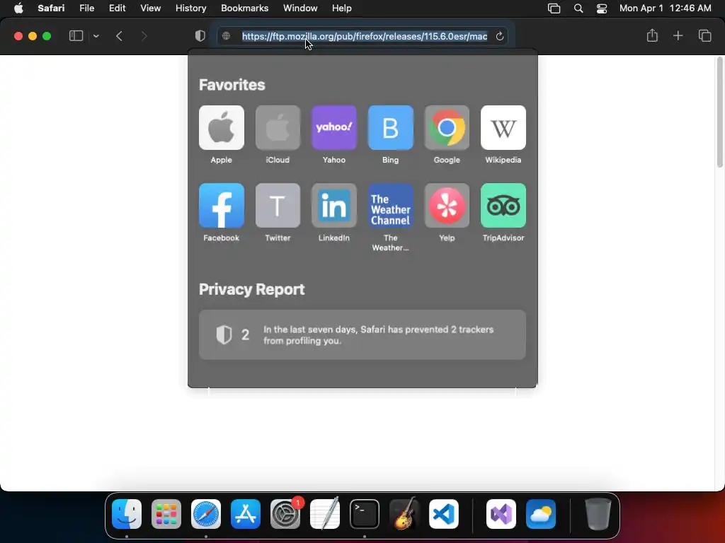Open the TripAdvisor favorite
Image resolution: width=725 pixels, height=543 pixels.
point(503,206)
